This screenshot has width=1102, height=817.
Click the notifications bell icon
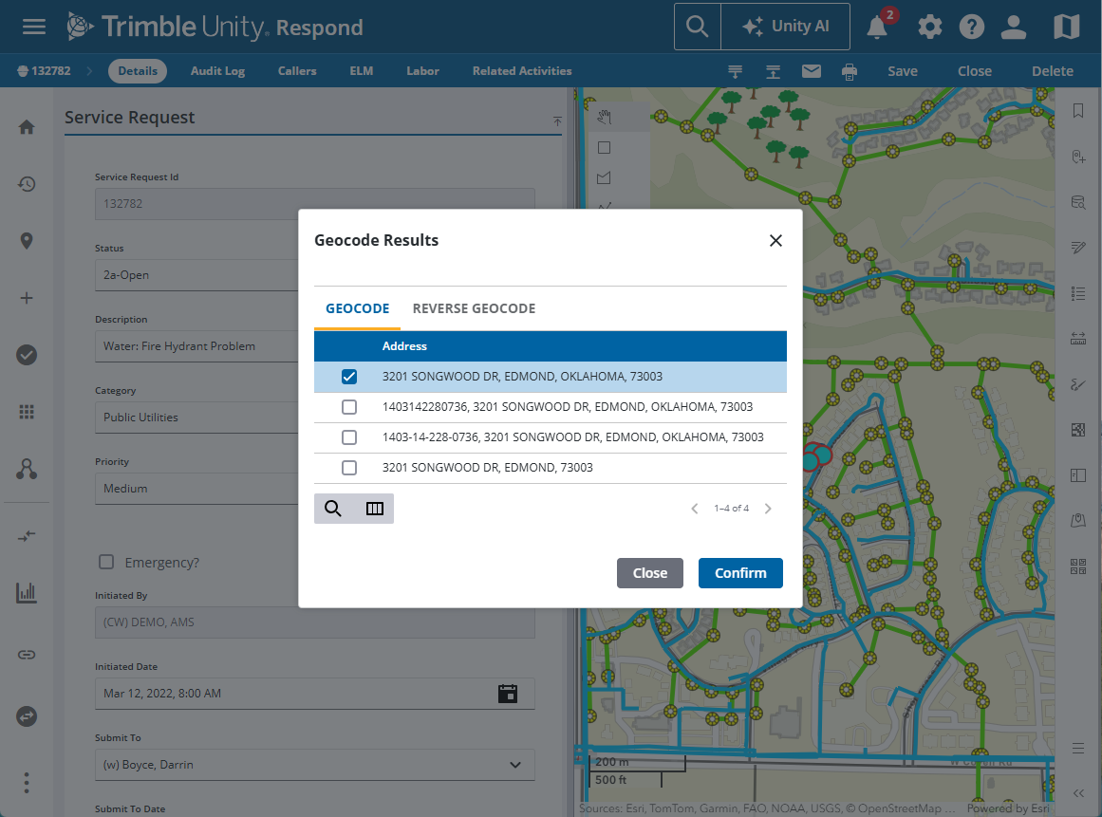877,28
